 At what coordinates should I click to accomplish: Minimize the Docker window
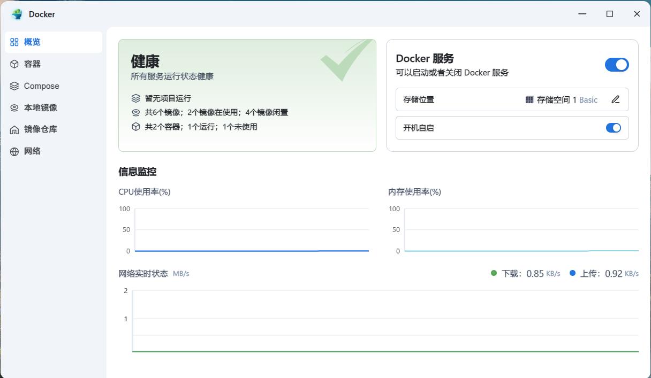tap(582, 14)
